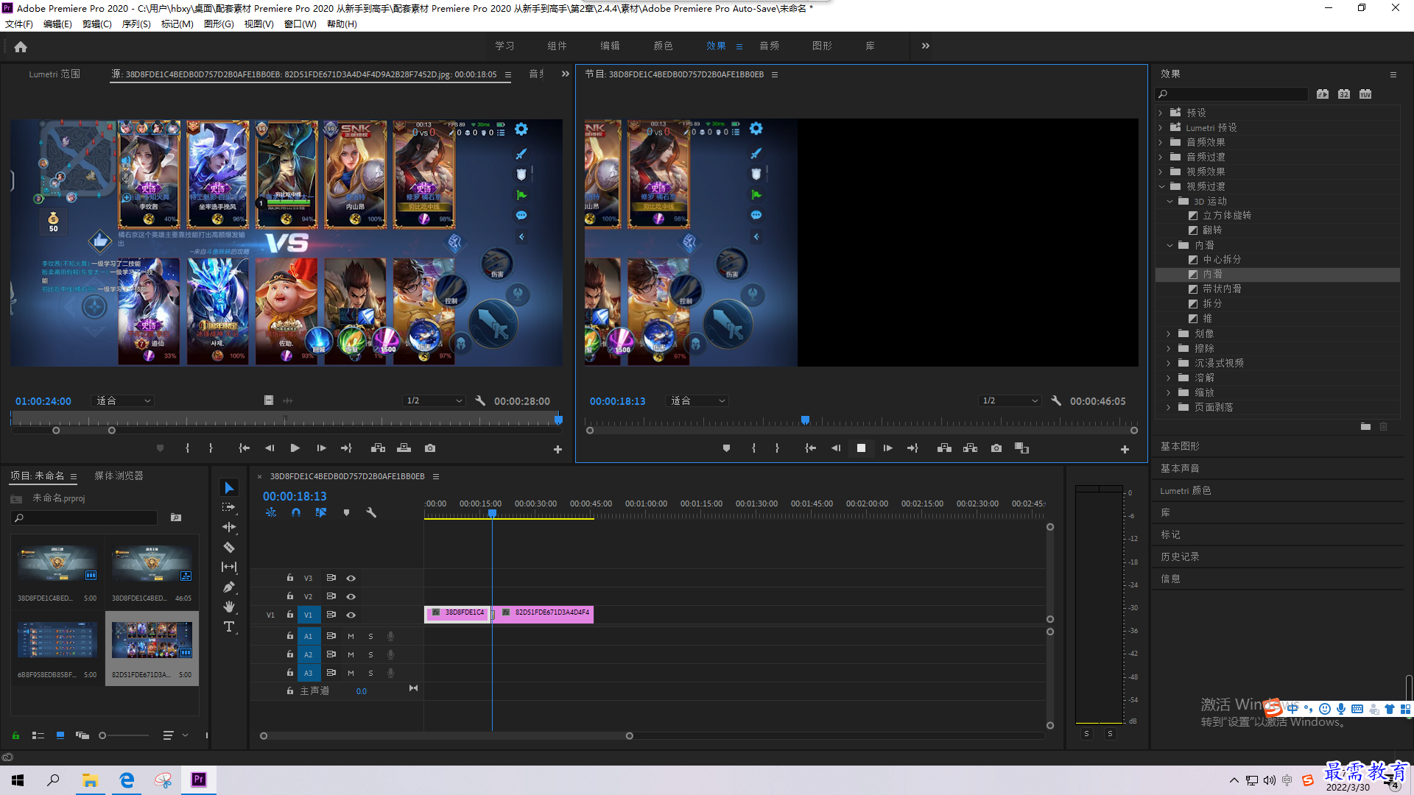Click the Home icon
1414x795 pixels.
(x=21, y=46)
